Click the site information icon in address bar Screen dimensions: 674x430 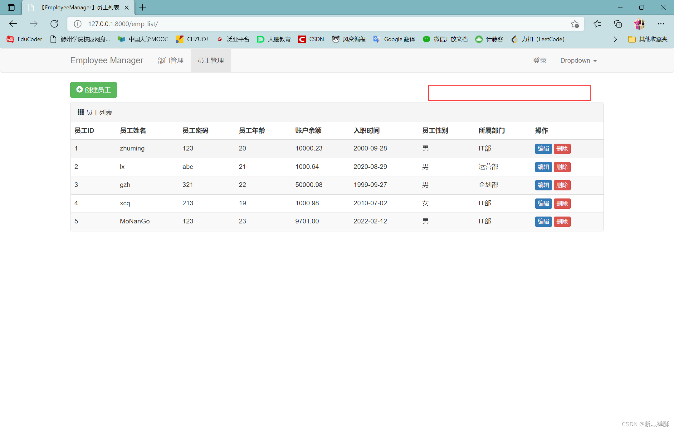pos(78,24)
